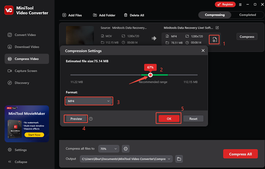Screen dimensions: 265x169
Task: Close the Compression Settings dialog
Action: point(203,50)
